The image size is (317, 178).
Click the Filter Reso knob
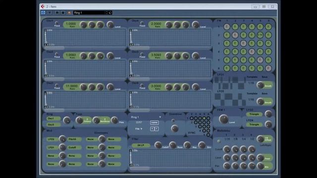pyautogui.click(x=172, y=145)
